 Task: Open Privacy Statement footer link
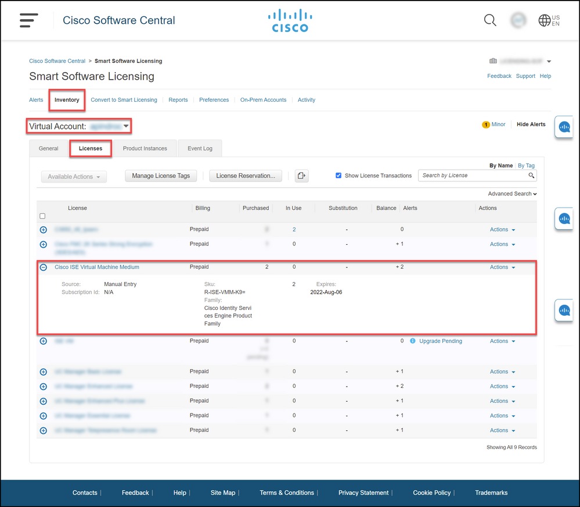point(363,492)
